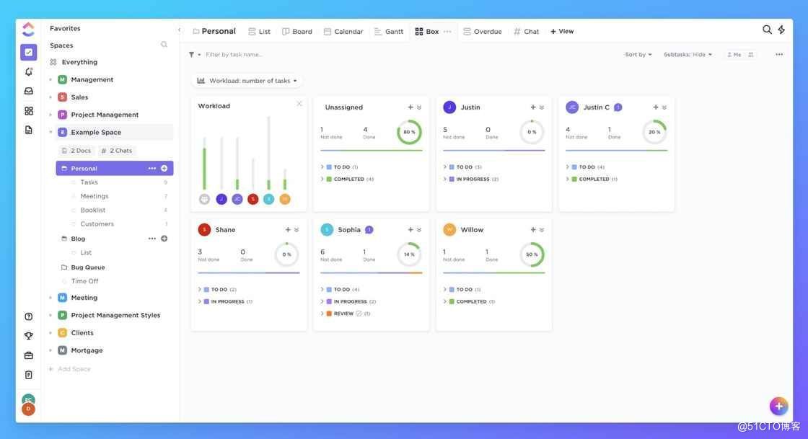Image resolution: width=808 pixels, height=439 pixels.
Task: Switch to the Chat view tab
Action: click(x=526, y=32)
